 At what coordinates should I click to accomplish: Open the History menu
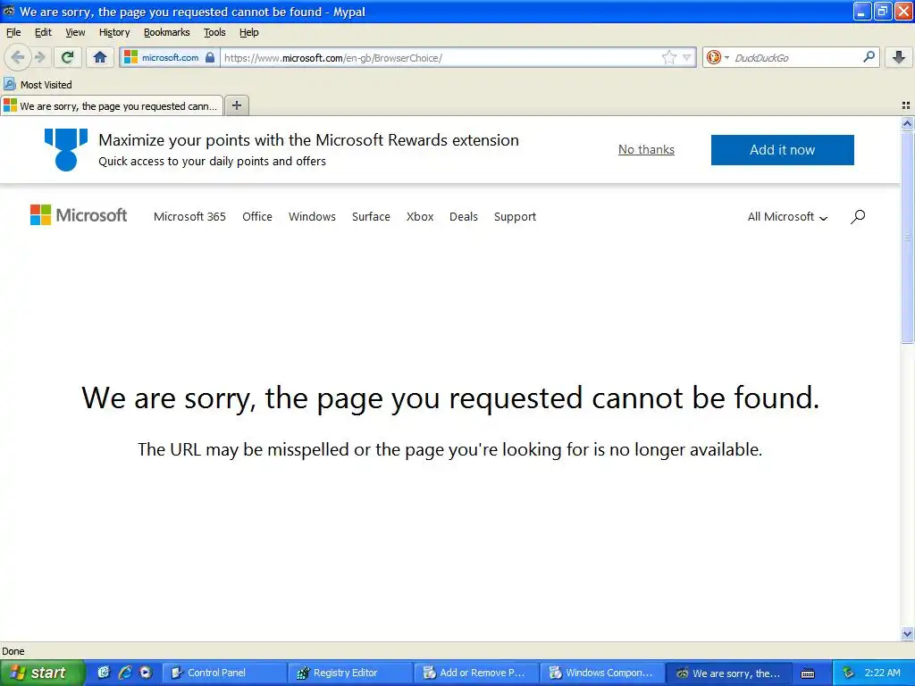114,32
